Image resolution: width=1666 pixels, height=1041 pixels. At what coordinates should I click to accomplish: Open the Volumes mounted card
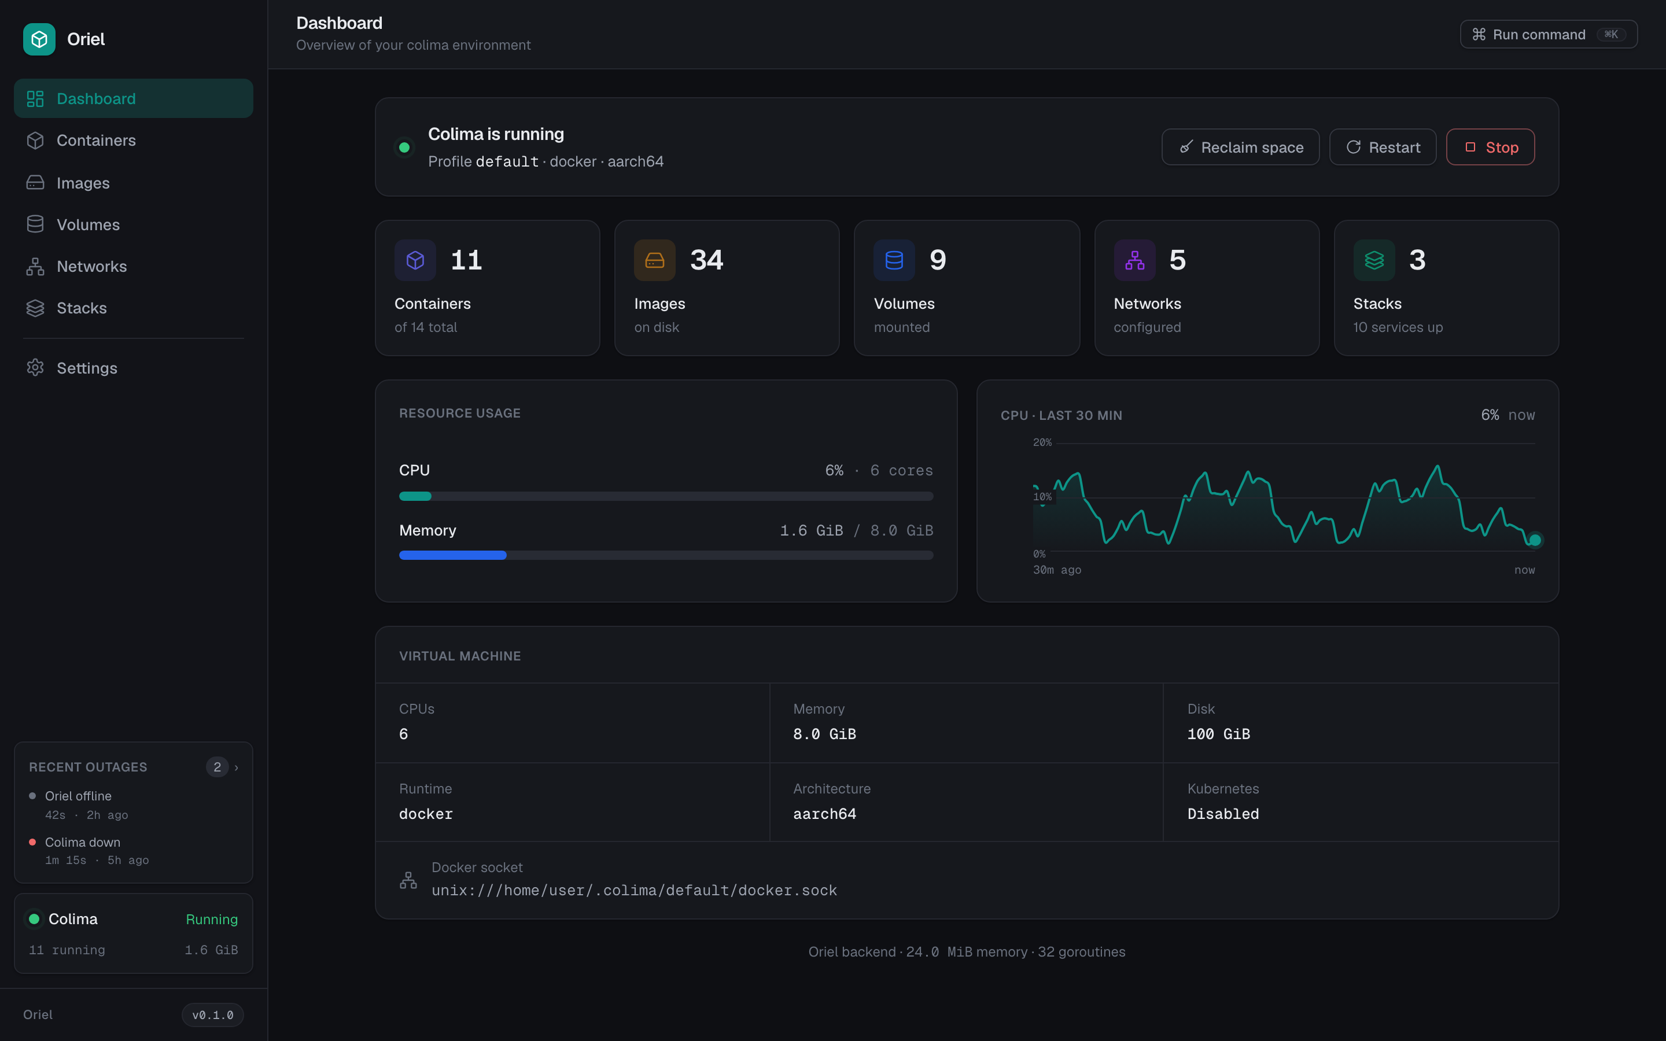tap(967, 288)
